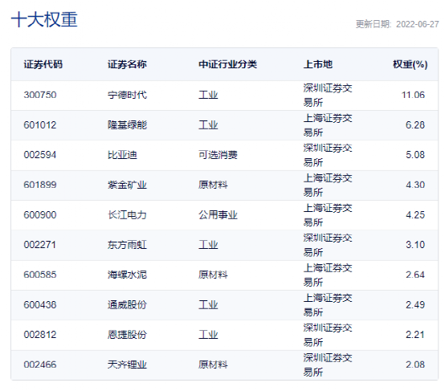445x391 pixels.
Task: Click weight value 2.08
Action: point(415,365)
